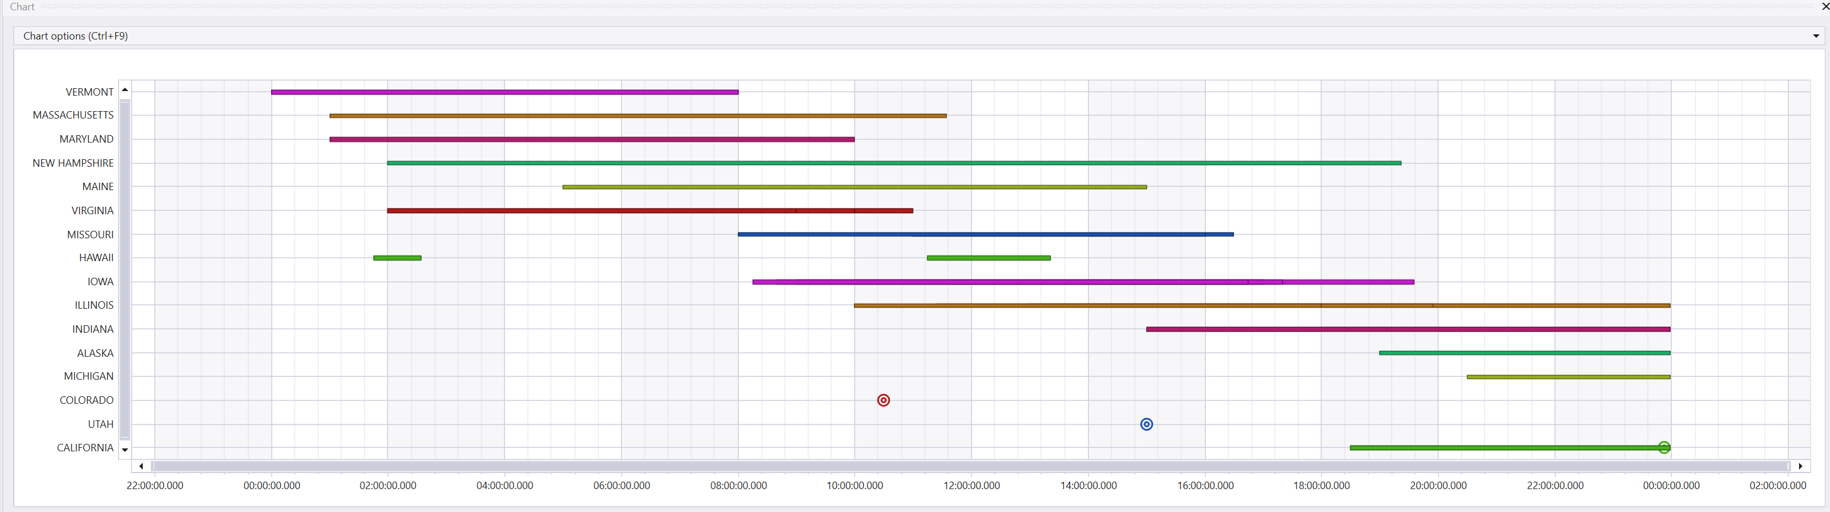Select the purple VERMONT bar
Viewport: 1830px width, 512px height.
click(x=504, y=92)
